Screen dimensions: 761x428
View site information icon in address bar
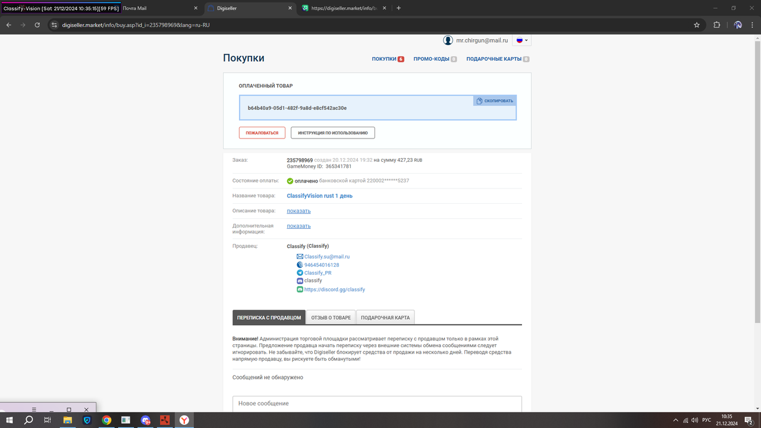point(54,25)
